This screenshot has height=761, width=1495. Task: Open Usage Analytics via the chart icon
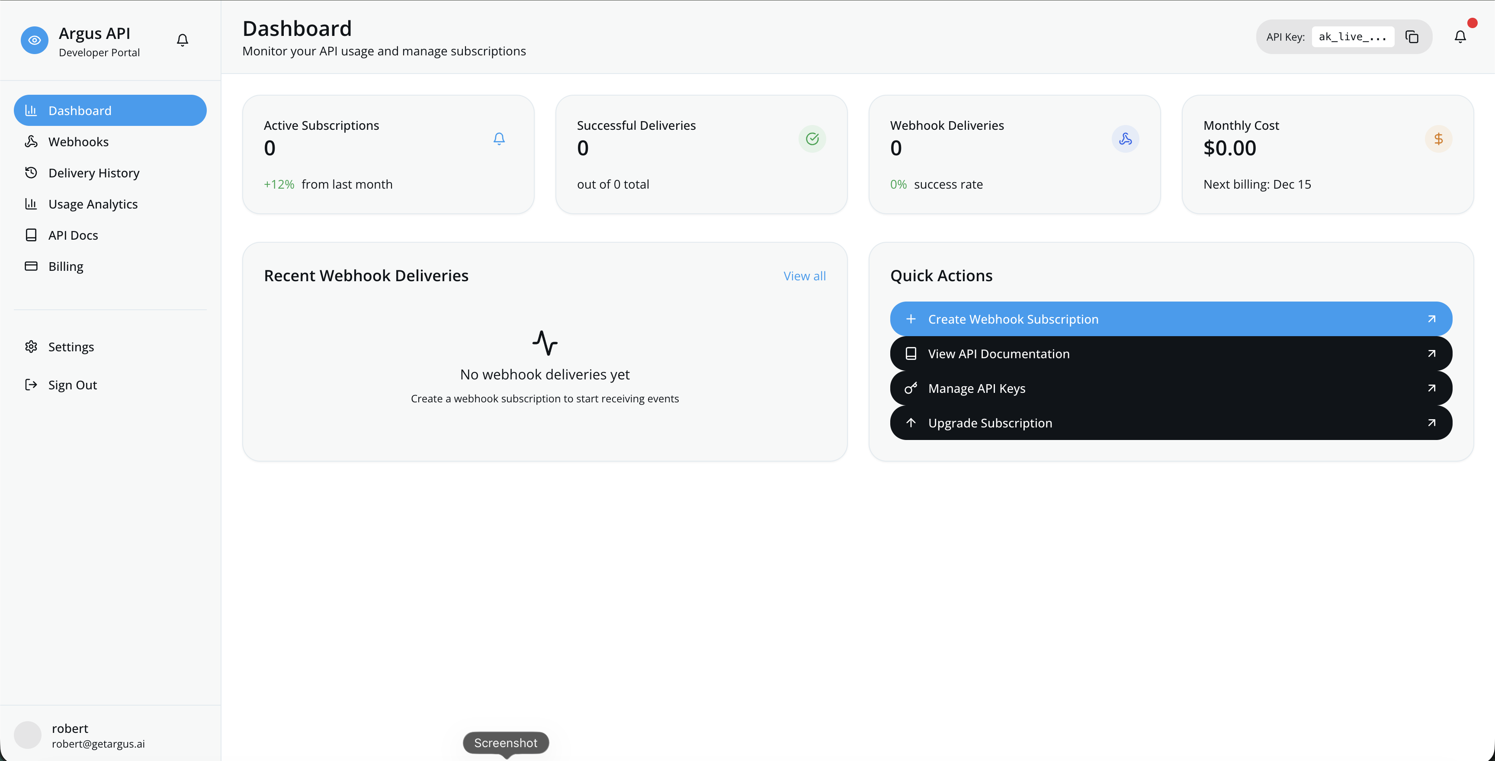[x=31, y=204]
